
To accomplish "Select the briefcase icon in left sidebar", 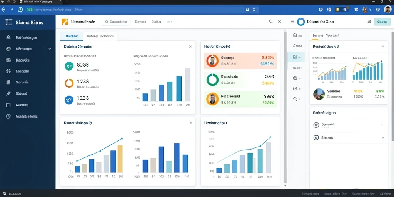I will (8, 60).
